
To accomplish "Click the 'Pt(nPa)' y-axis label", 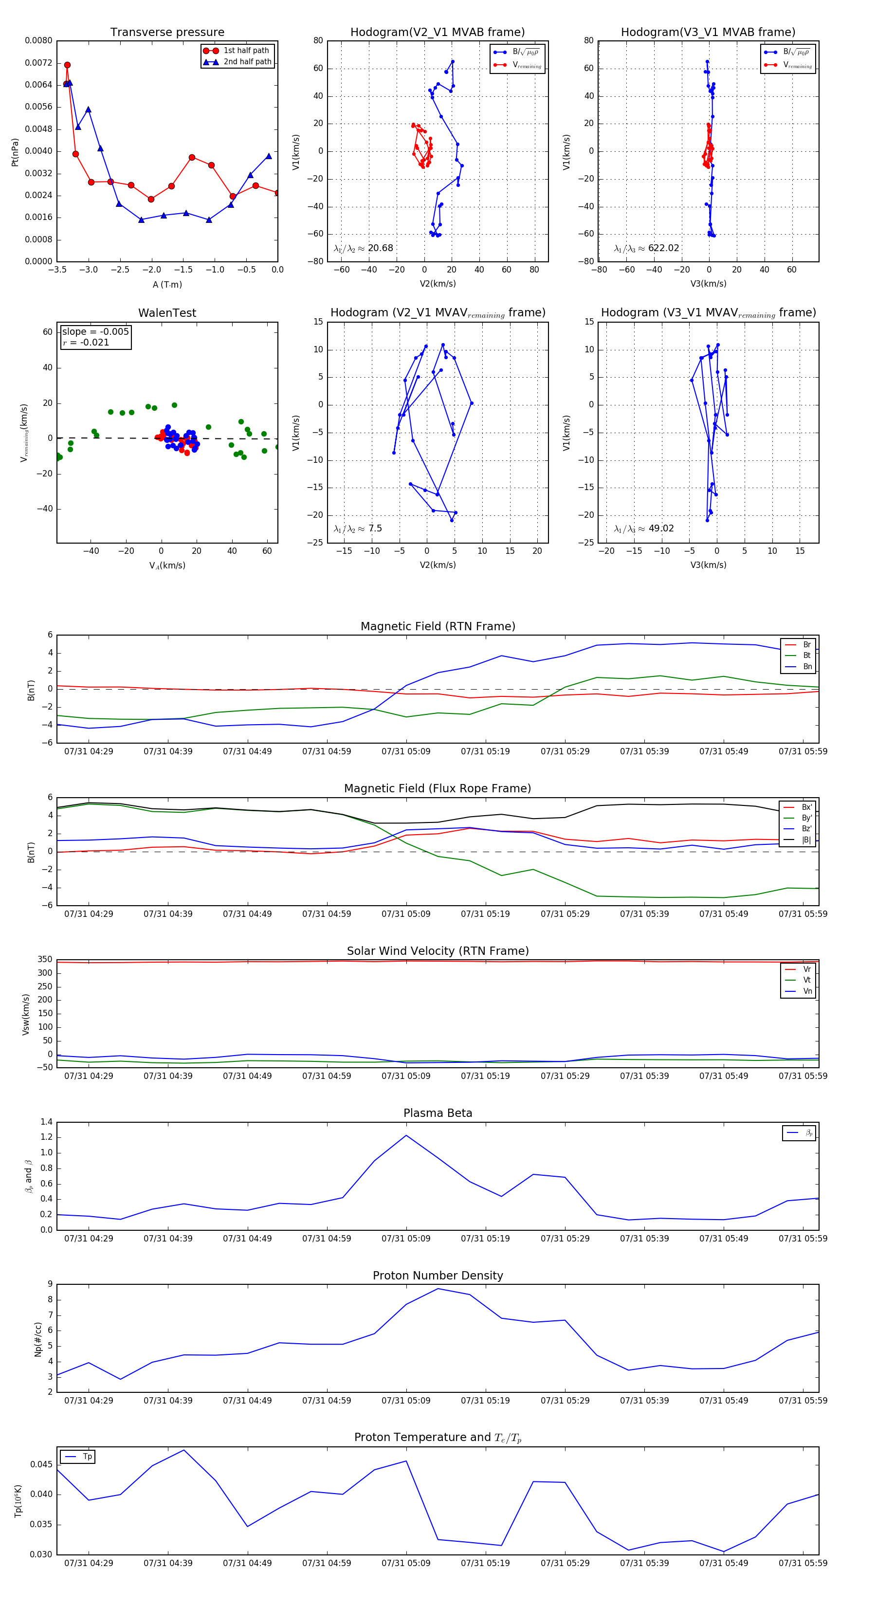I will click(15, 151).
